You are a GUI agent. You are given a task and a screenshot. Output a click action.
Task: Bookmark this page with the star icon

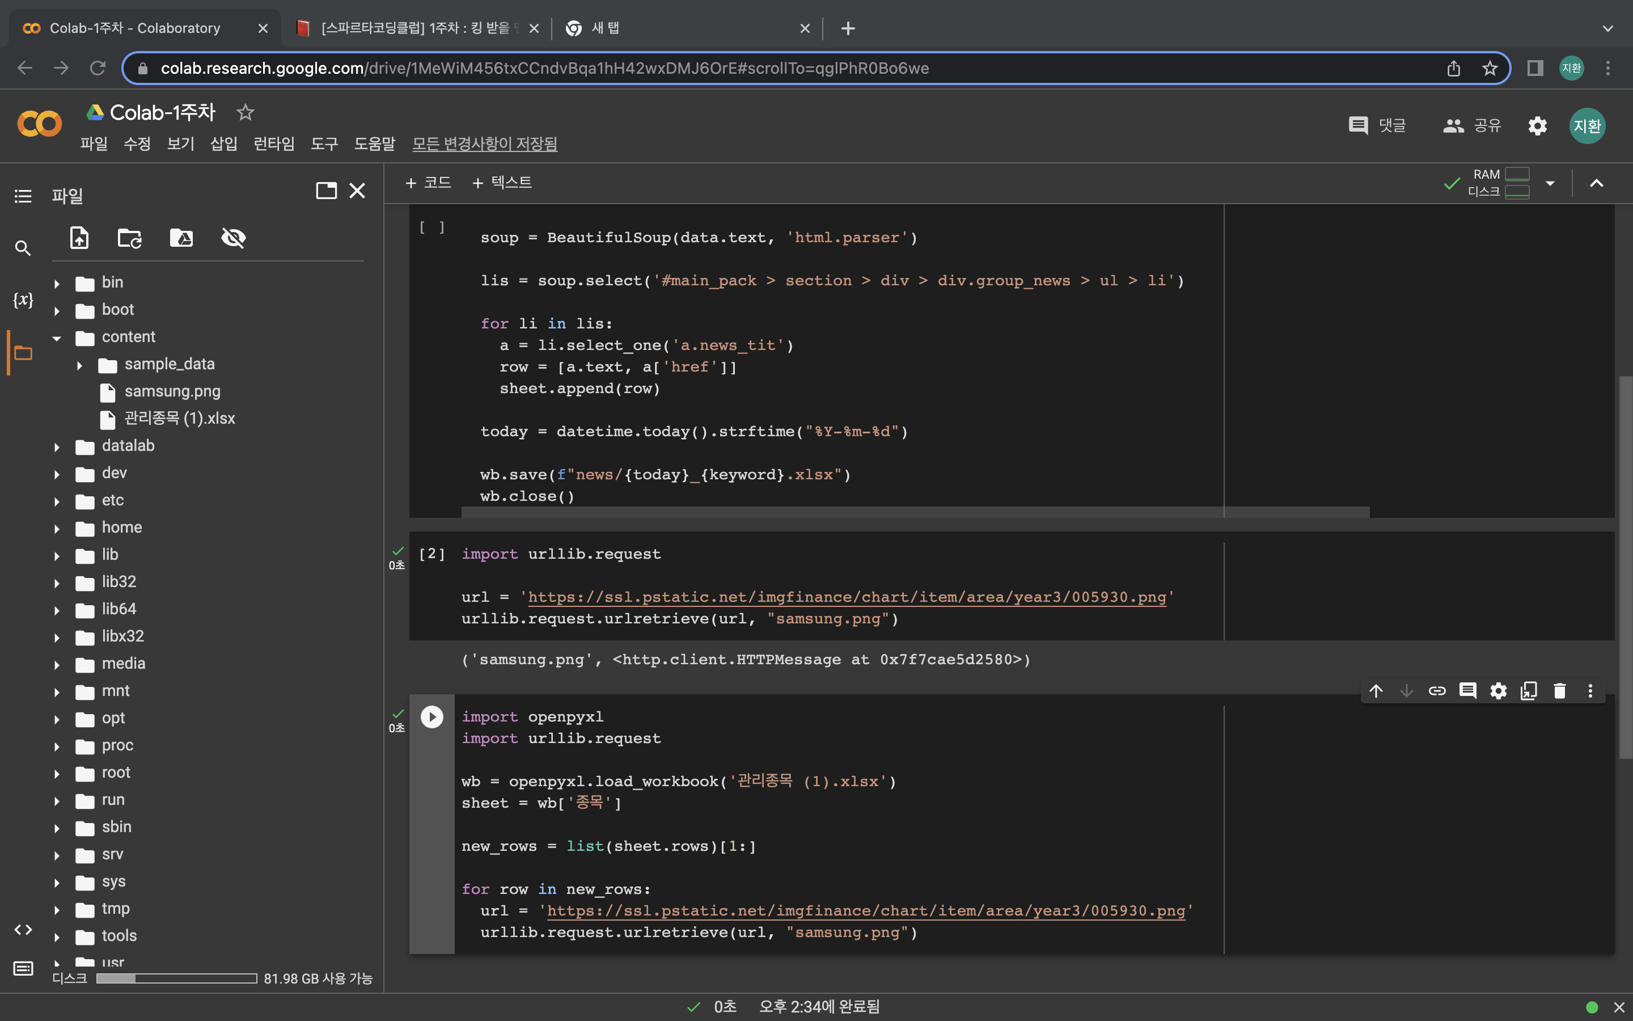pyautogui.click(x=1490, y=68)
